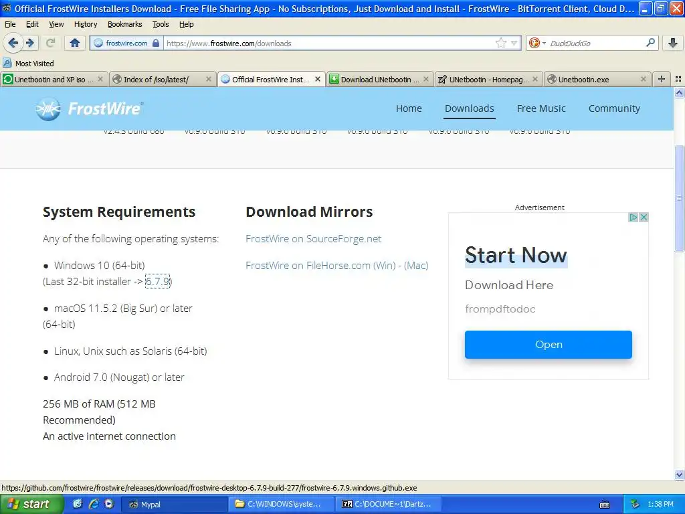
Task: Go forward with the forward arrow
Action: [30, 43]
